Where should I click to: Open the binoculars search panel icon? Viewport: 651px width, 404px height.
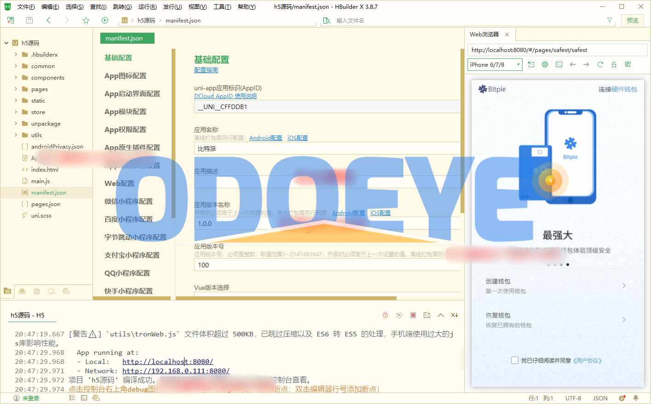coord(22,291)
